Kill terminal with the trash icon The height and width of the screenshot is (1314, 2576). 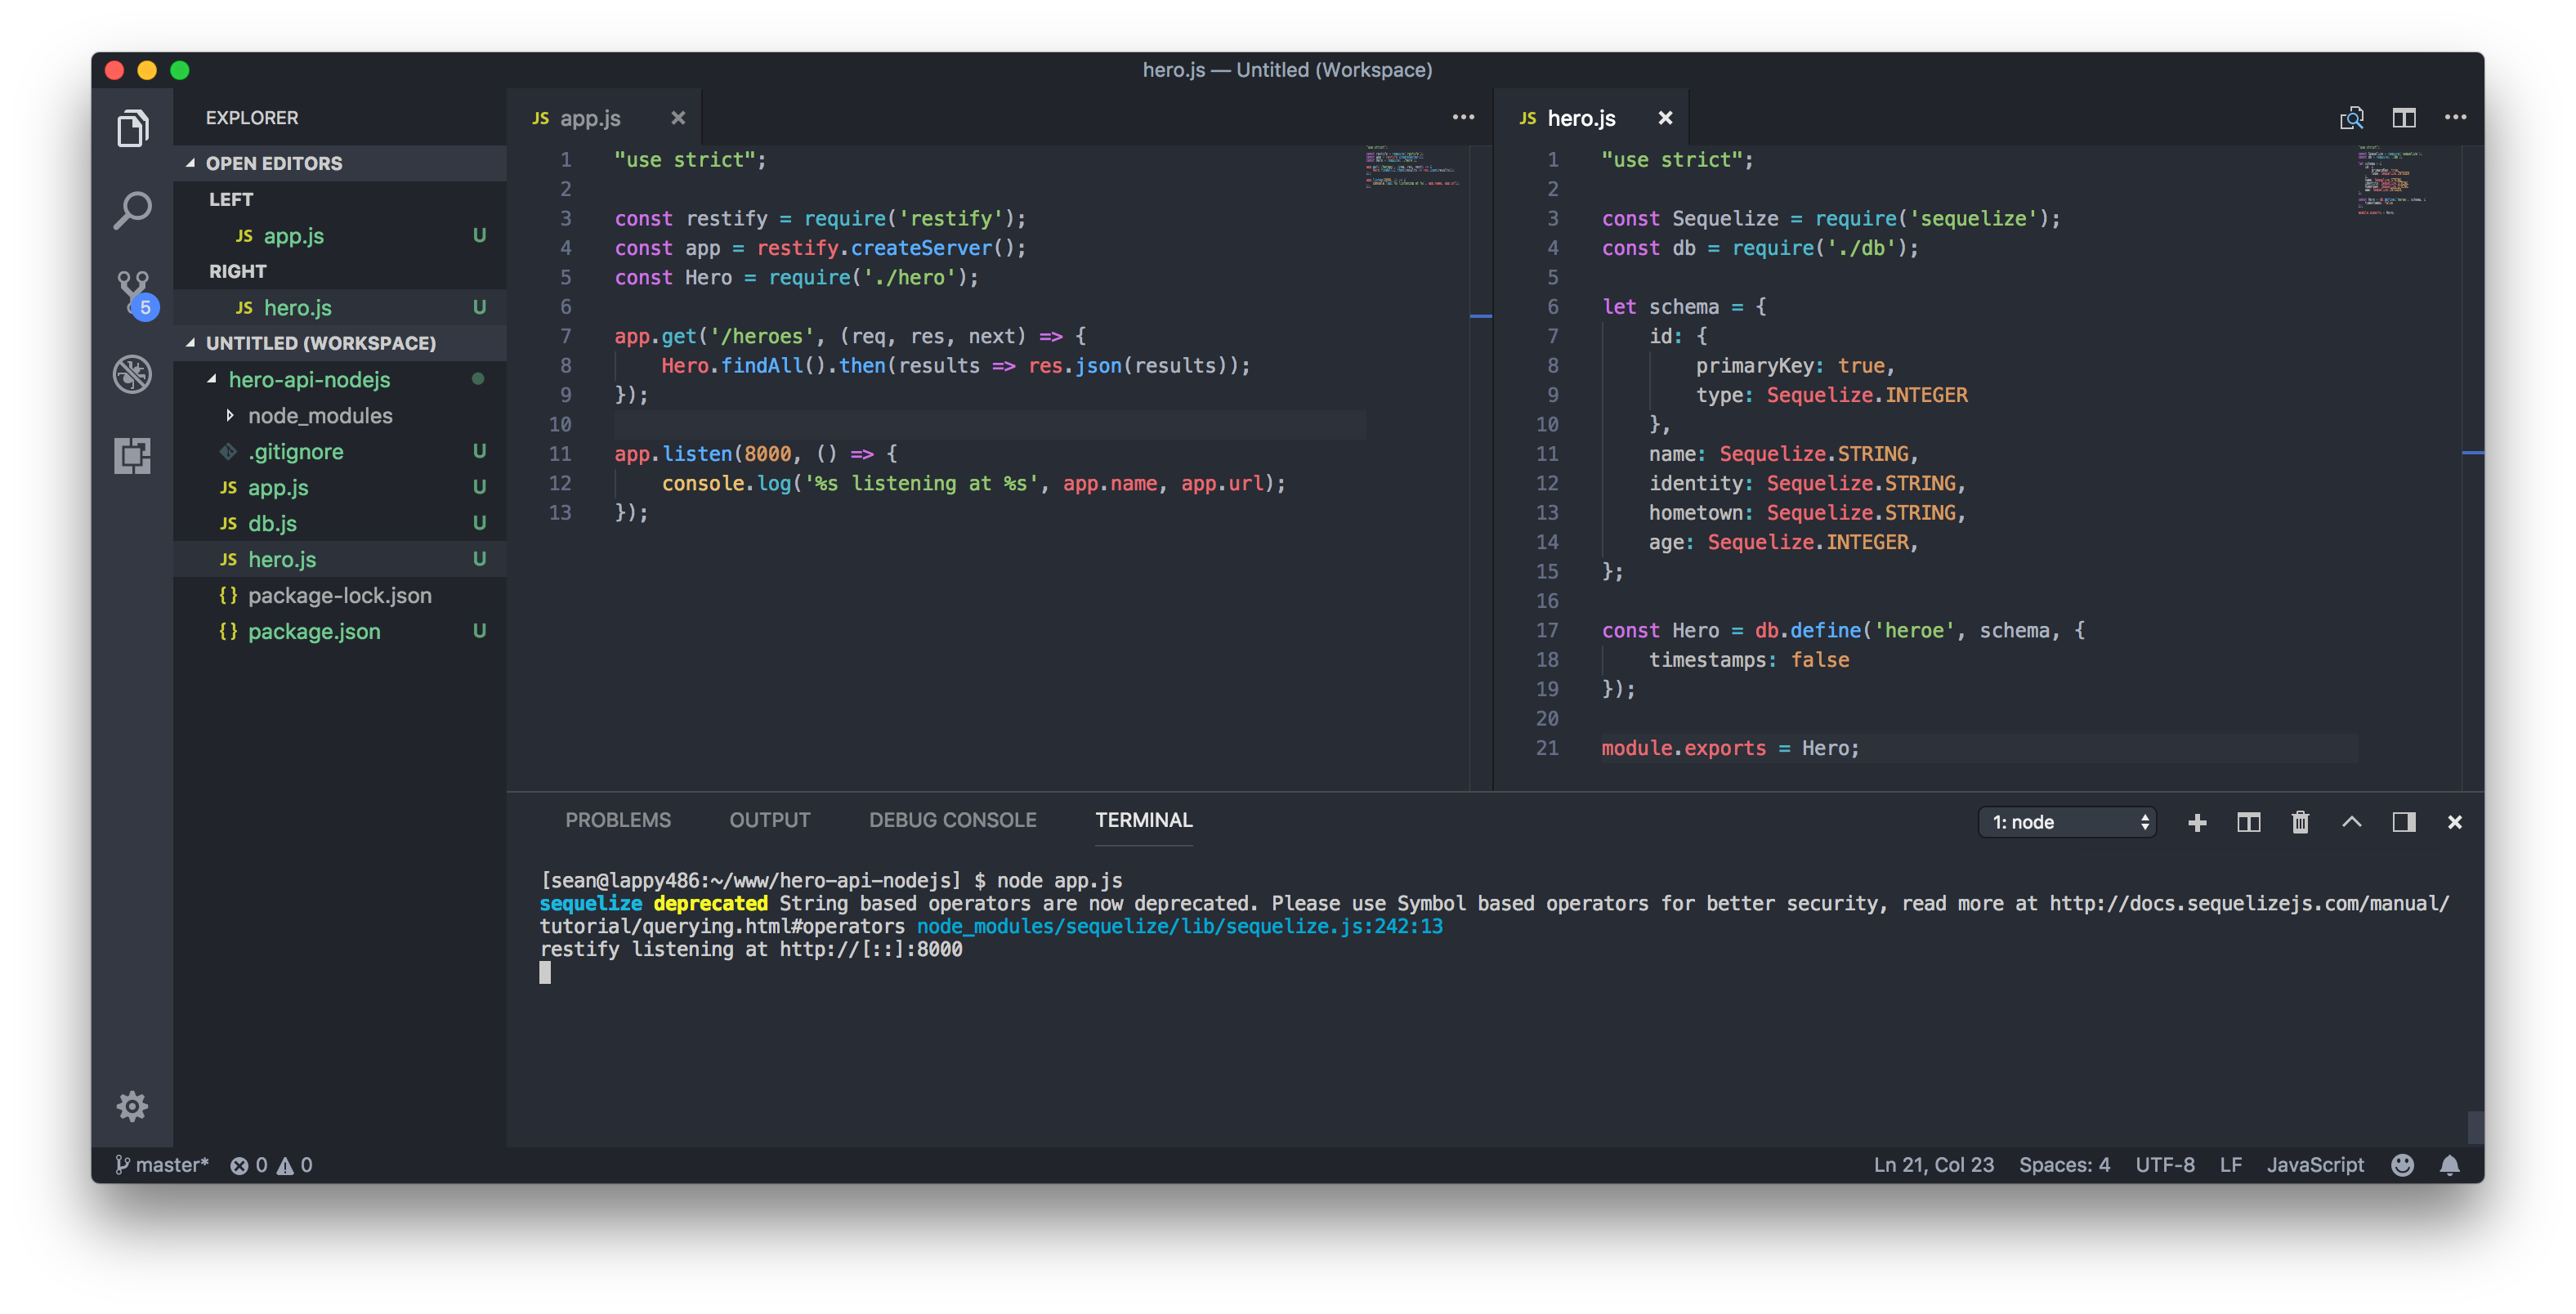pos(2300,822)
